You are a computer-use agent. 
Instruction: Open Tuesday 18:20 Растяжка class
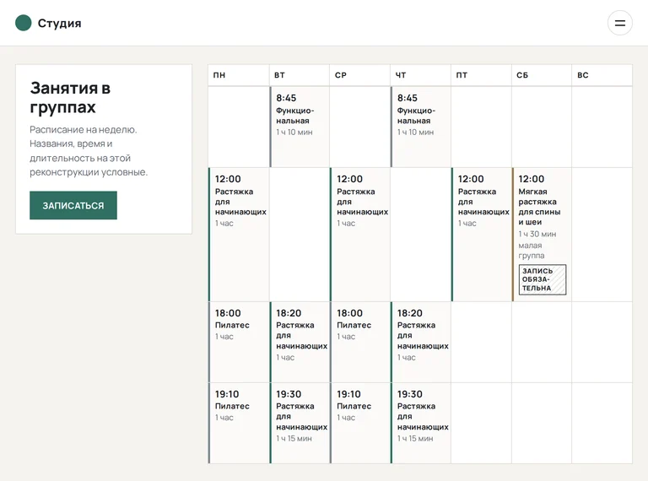click(300, 342)
